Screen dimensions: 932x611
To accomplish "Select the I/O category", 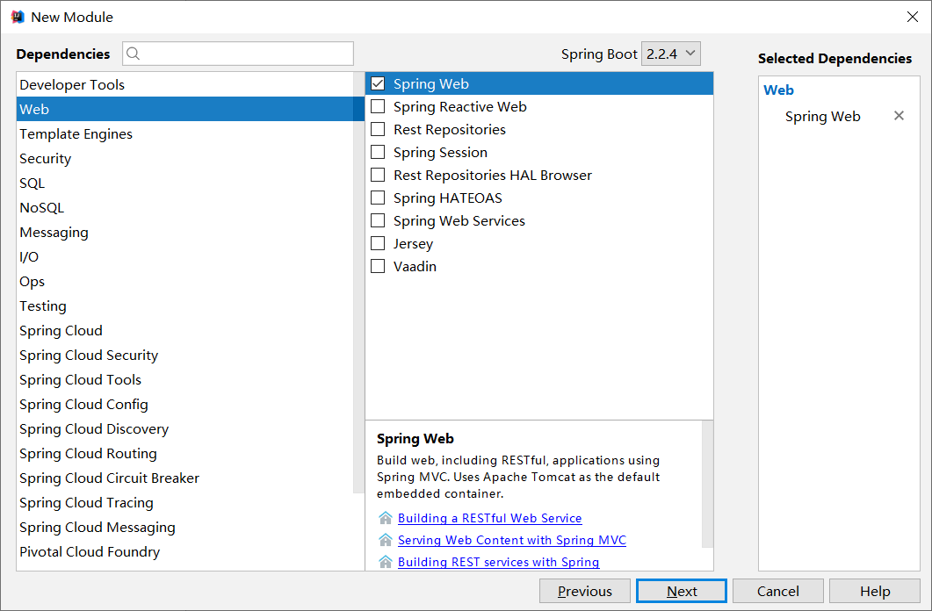I will [x=184, y=256].
